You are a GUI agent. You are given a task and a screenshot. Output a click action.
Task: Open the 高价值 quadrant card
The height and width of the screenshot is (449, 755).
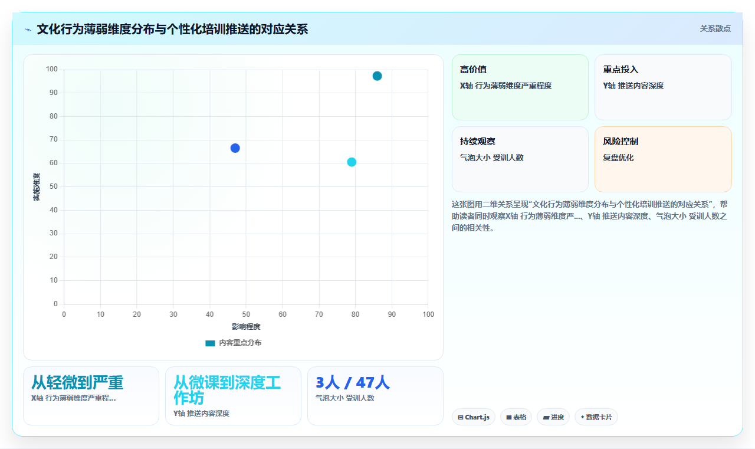(520, 87)
